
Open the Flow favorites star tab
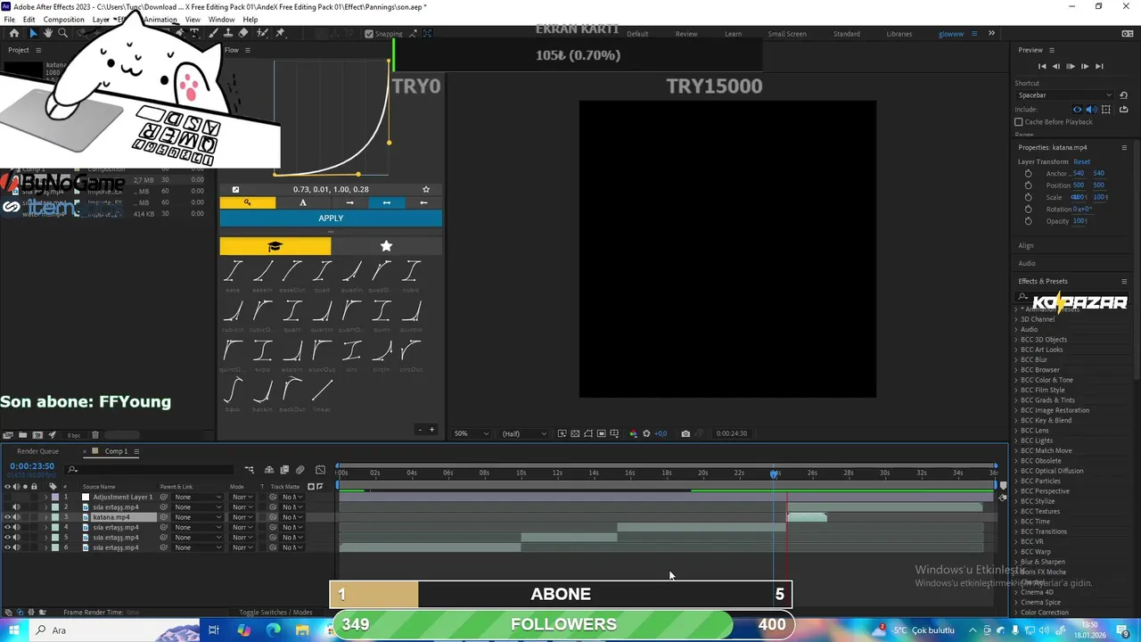[x=386, y=246]
